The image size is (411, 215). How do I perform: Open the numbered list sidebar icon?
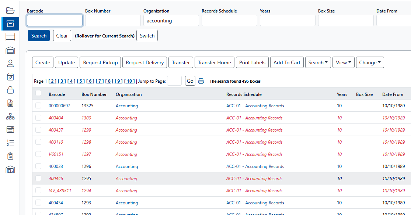tap(10, 143)
